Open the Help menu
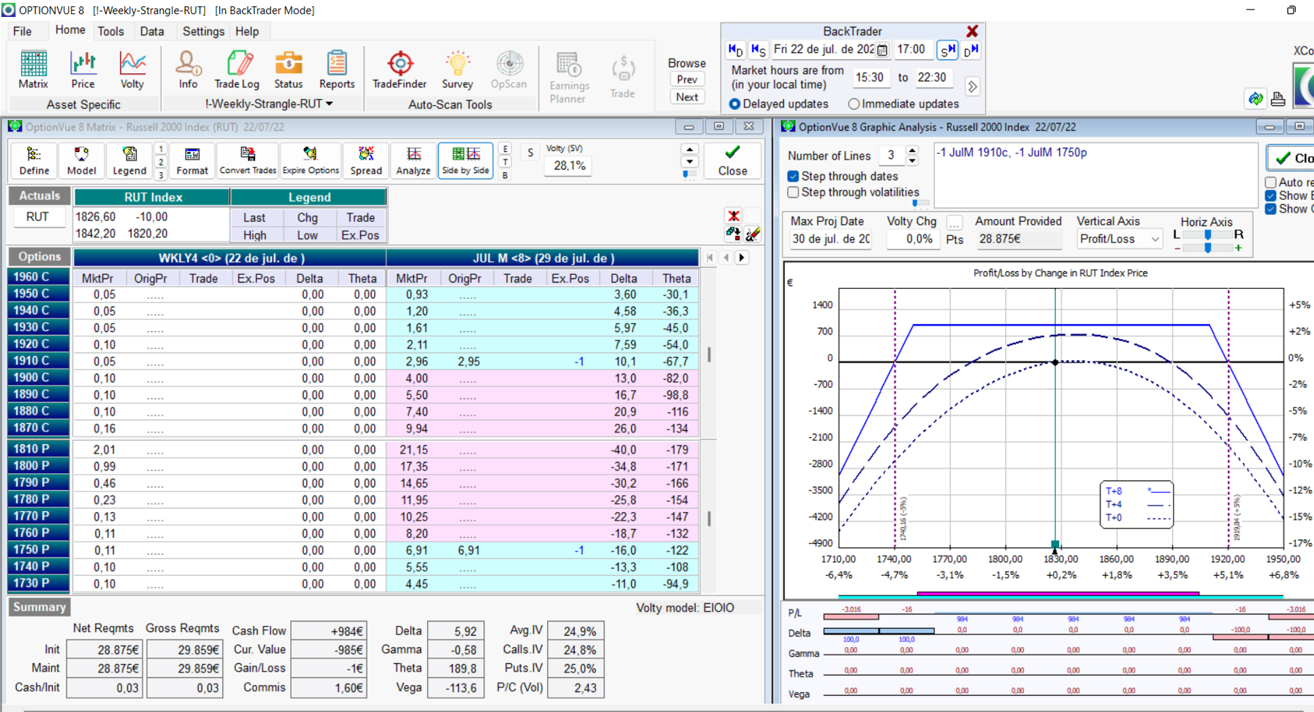The height and width of the screenshot is (712, 1314). click(x=247, y=31)
